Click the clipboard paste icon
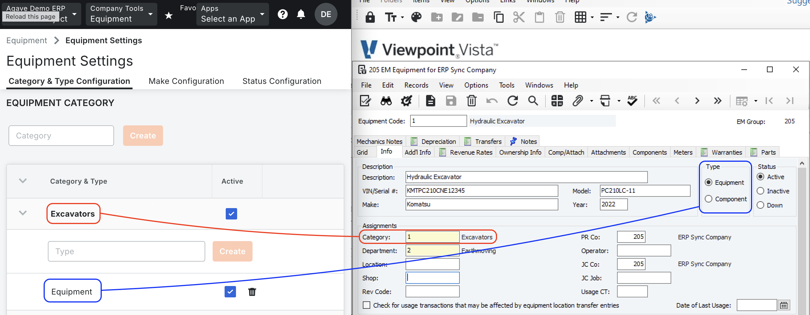Screen dimensions: 810x315 pyautogui.click(x=540, y=17)
